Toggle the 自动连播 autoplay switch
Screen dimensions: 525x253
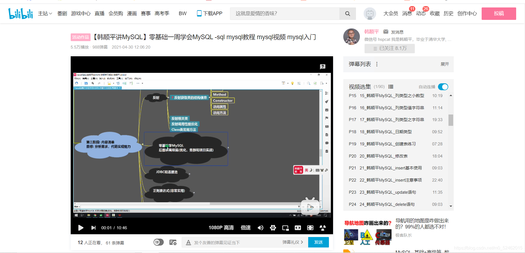[x=443, y=87]
